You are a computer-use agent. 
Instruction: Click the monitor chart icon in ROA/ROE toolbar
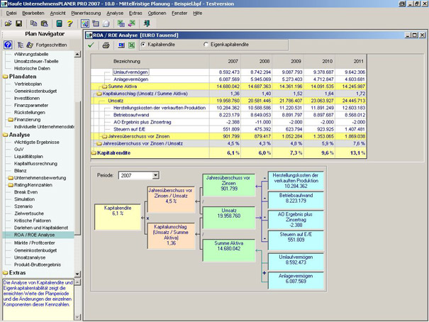tap(121, 45)
